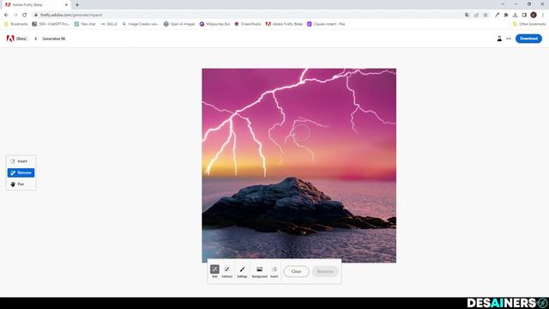The height and width of the screenshot is (309, 549).
Task: Open the Claude-instant Poe bookmark
Action: pyautogui.click(x=326, y=24)
